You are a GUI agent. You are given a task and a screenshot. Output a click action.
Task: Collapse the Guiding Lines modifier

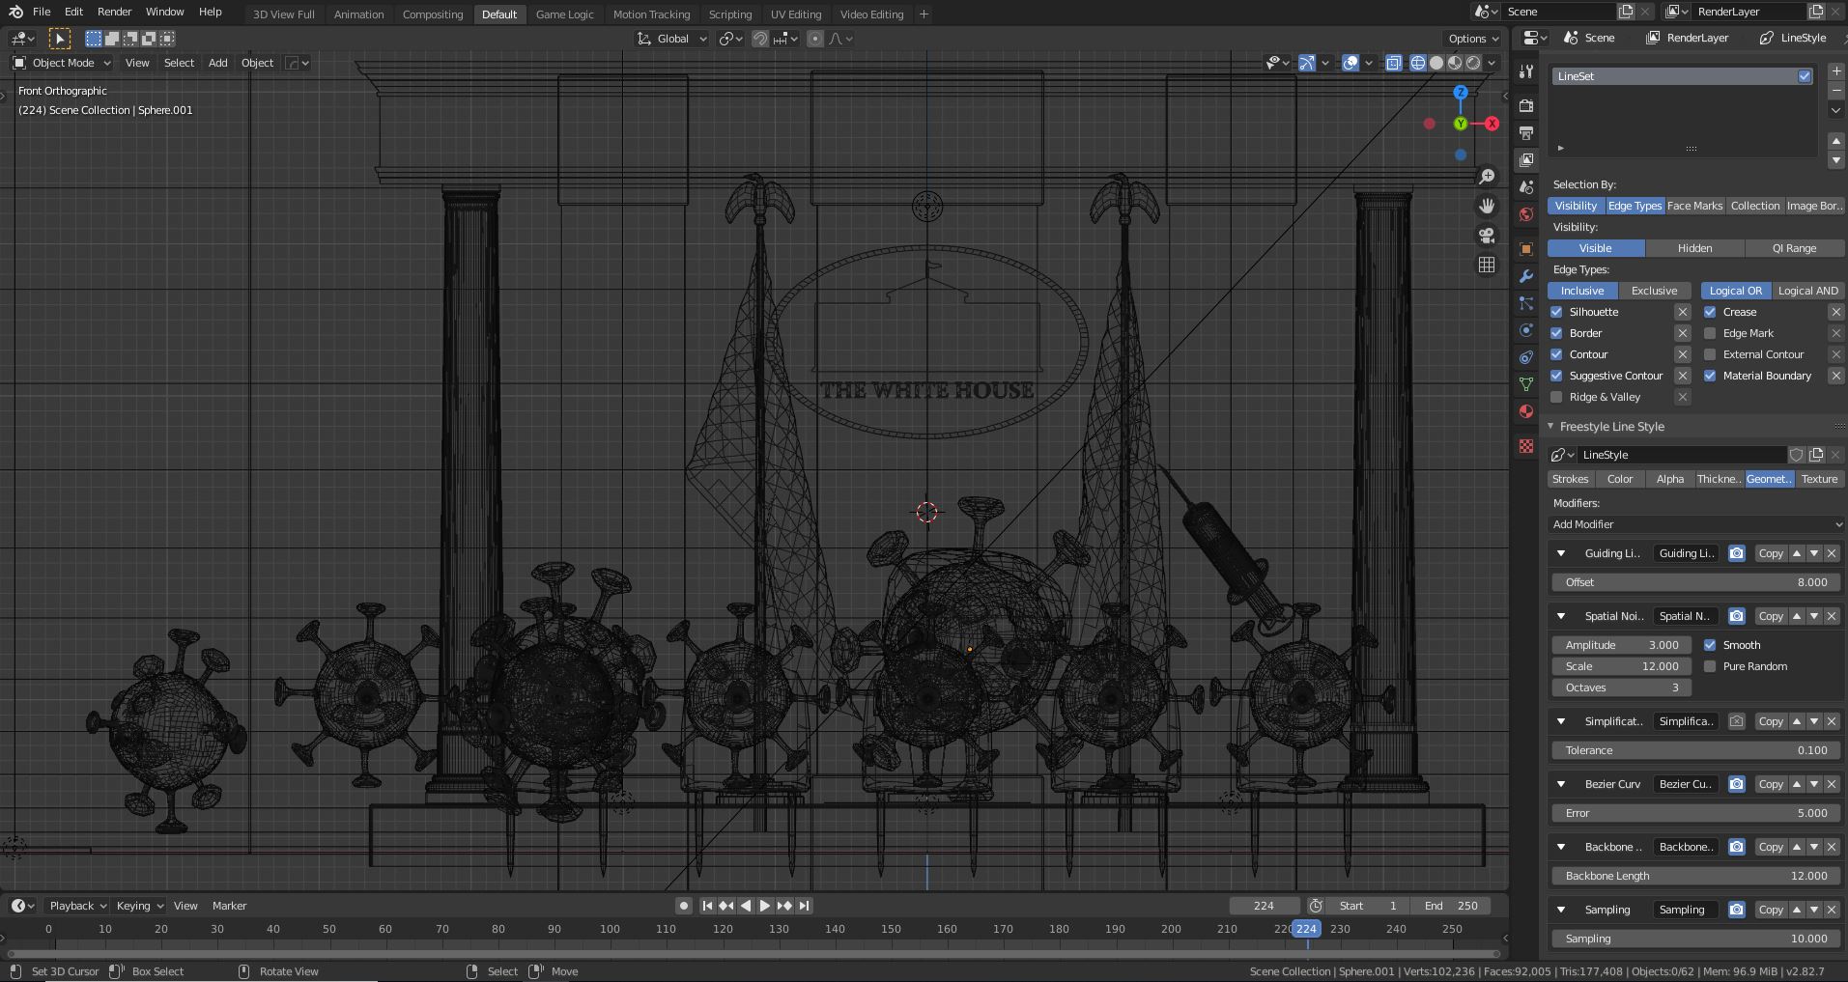(1561, 553)
